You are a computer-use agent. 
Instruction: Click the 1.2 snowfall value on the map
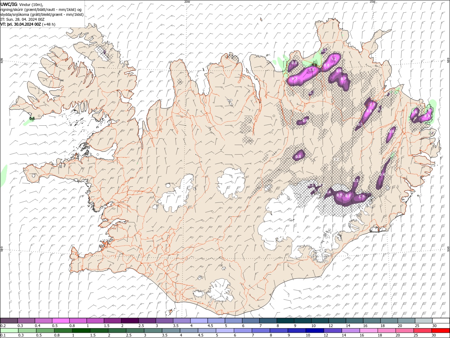pyautogui.click(x=334, y=59)
